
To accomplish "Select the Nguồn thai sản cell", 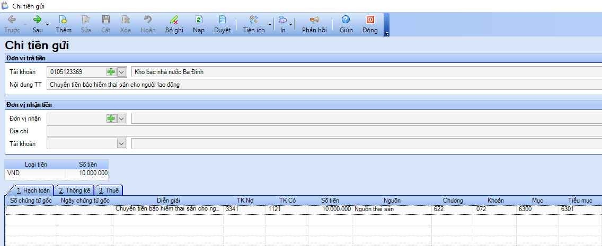I will tap(392, 209).
